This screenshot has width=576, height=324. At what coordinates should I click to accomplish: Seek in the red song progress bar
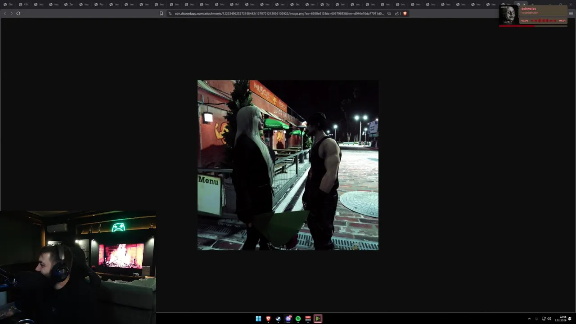tap(533, 26)
